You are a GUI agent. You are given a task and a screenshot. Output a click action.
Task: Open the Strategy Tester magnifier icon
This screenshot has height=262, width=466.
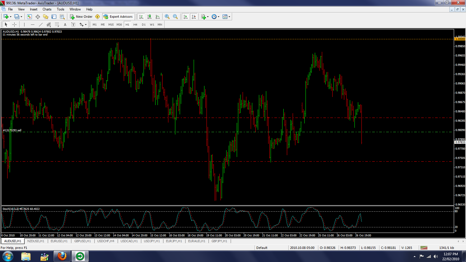tap(62, 17)
